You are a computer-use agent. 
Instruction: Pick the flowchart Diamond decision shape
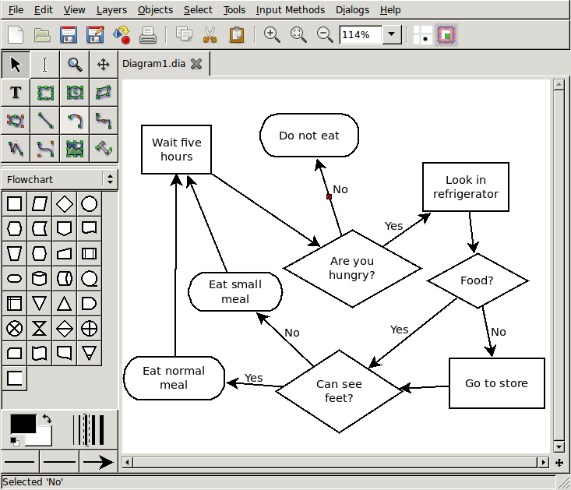[x=65, y=204]
